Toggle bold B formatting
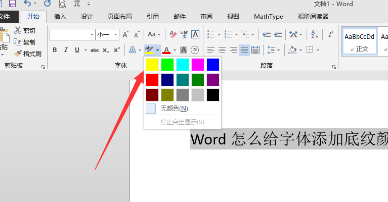This screenshot has width=388, height=202. [x=55, y=50]
